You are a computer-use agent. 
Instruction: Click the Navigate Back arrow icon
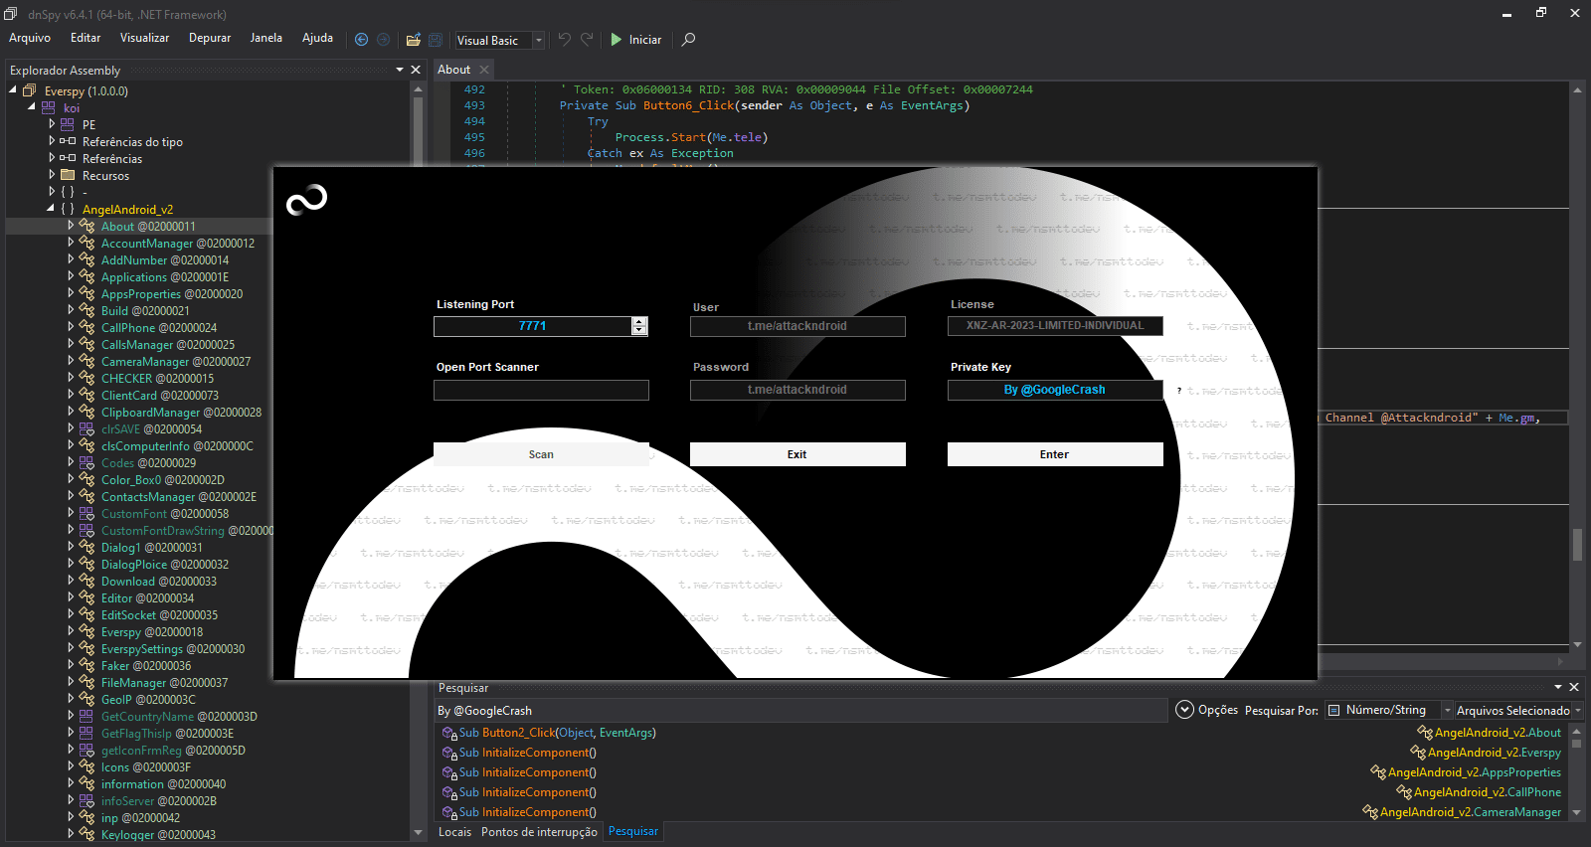pyautogui.click(x=361, y=40)
